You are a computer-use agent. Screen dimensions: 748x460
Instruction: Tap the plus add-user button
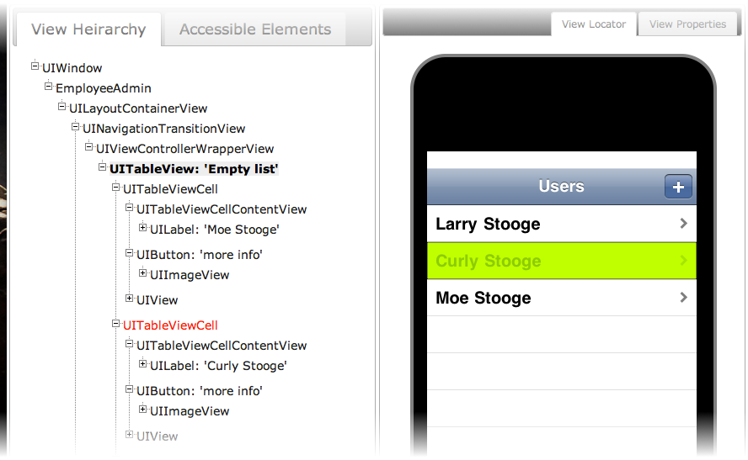[x=678, y=187]
